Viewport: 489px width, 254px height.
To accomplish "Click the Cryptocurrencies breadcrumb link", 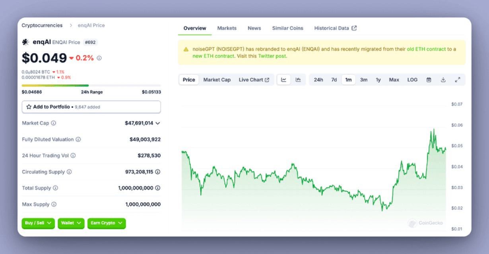I will pos(42,25).
